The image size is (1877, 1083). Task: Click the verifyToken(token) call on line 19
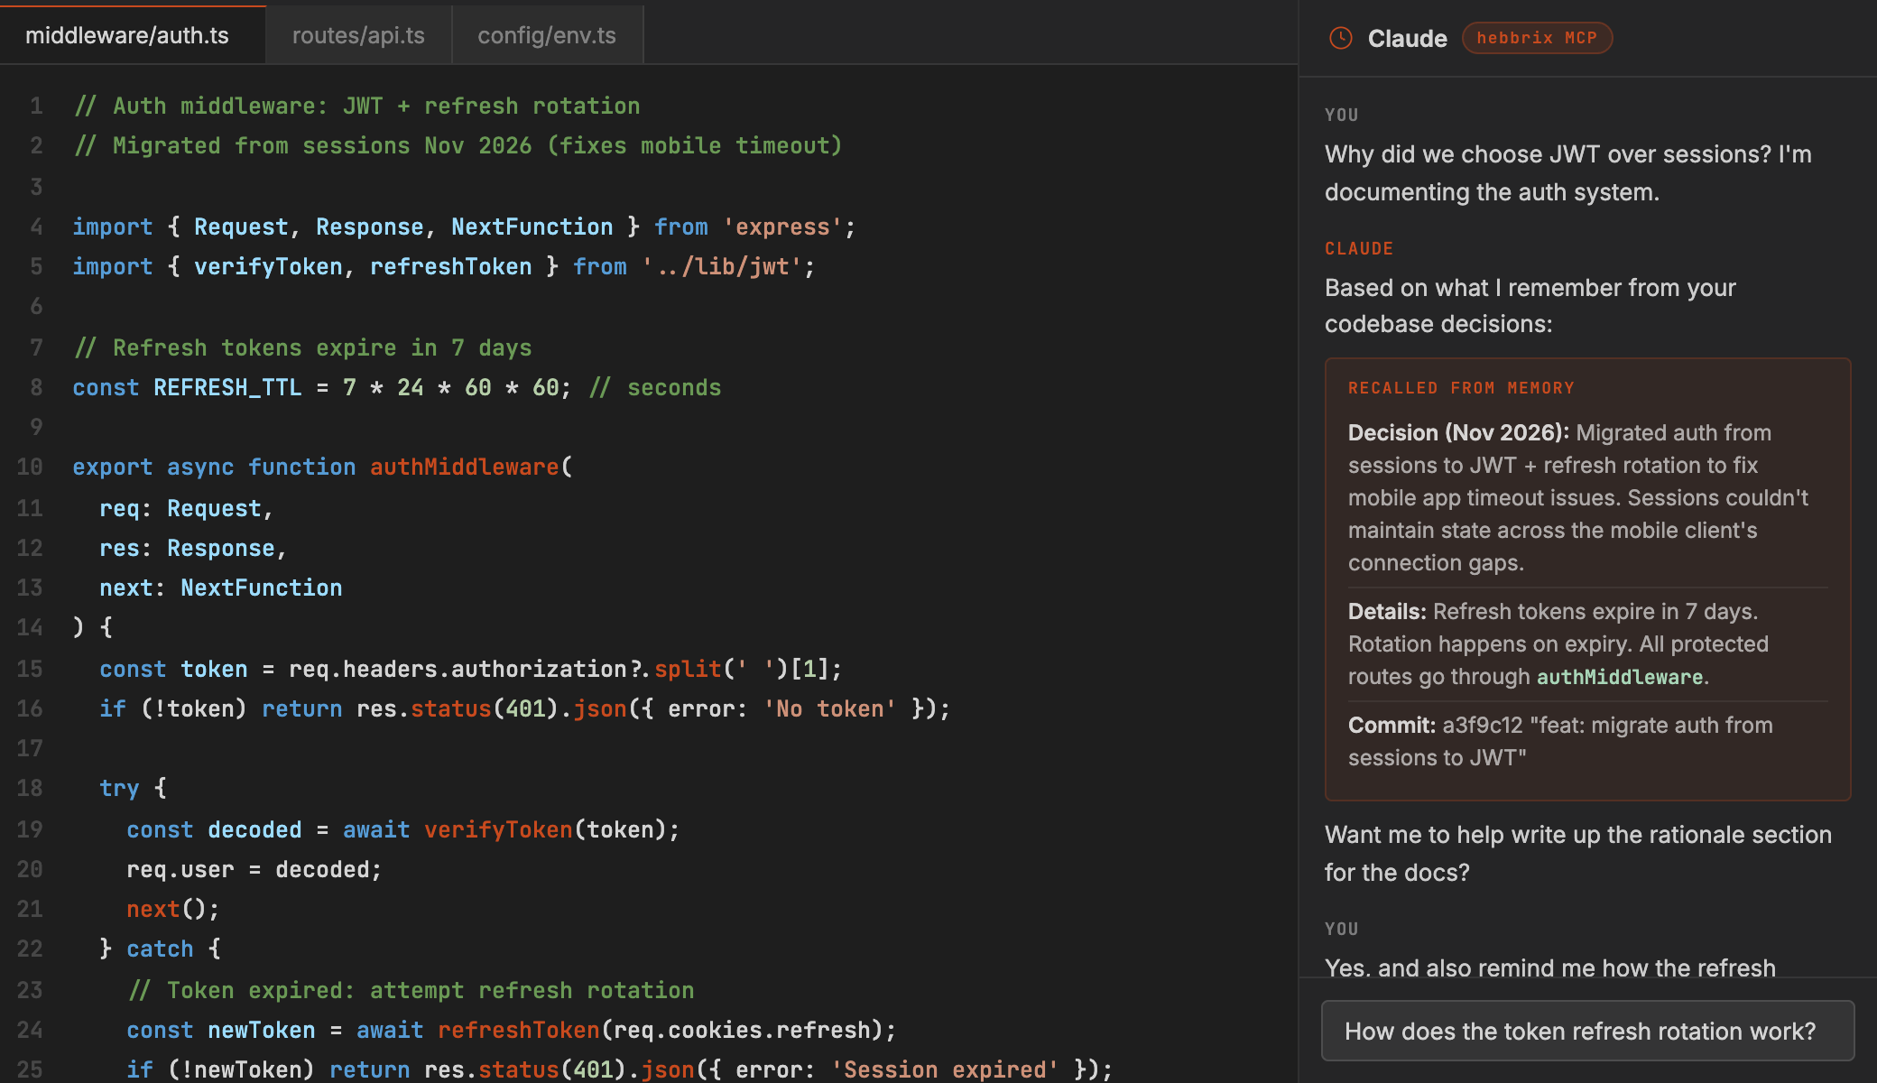[551, 830]
